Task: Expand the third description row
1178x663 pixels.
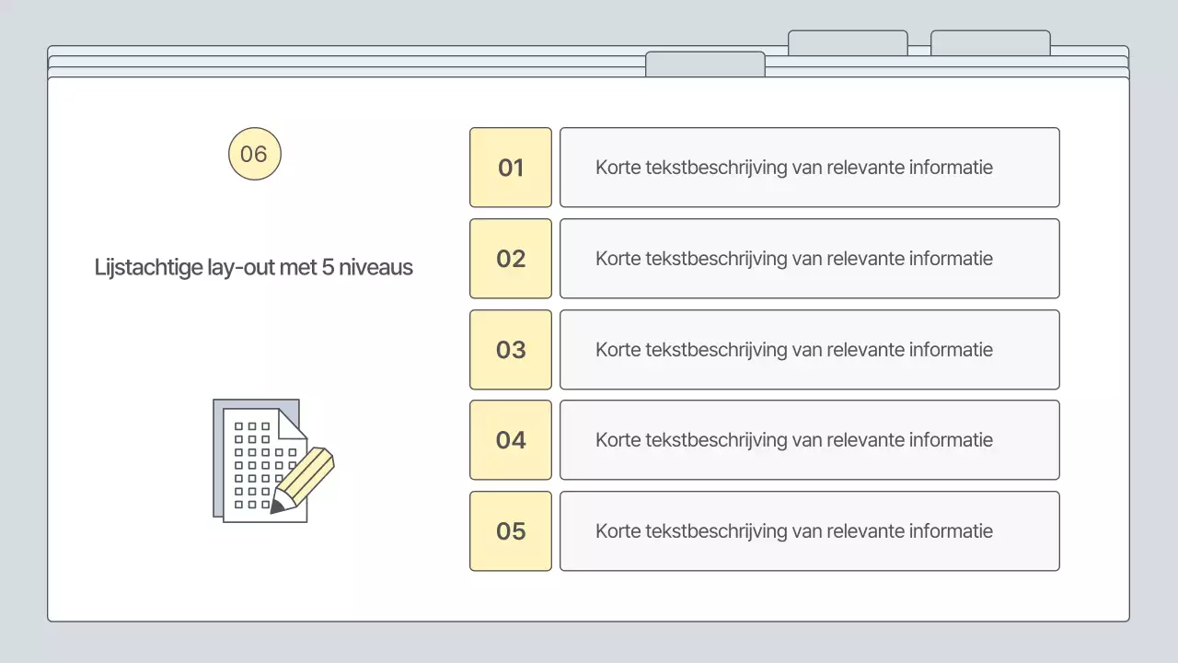Action: [809, 350]
